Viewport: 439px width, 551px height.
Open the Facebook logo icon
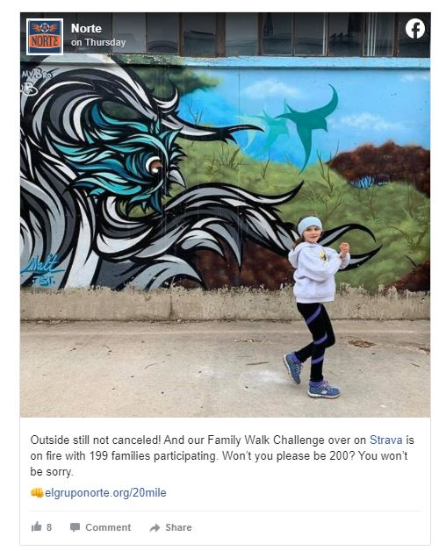click(x=415, y=28)
